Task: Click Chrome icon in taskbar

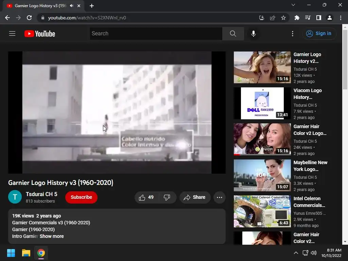Action: 41,253
